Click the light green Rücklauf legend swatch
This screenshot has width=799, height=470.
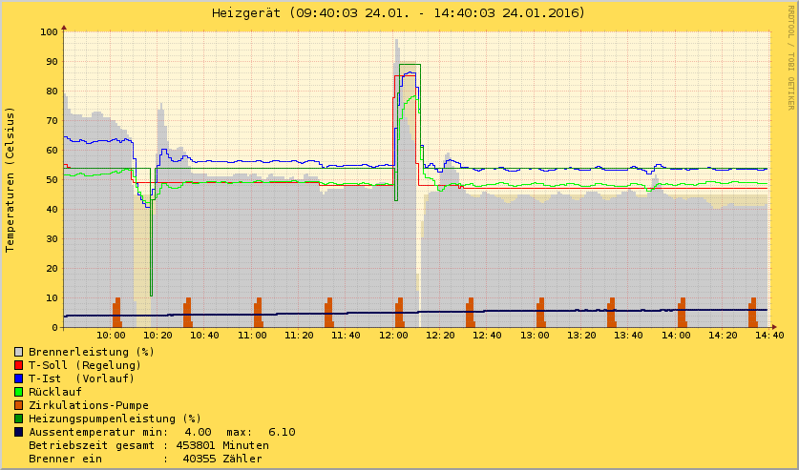click(x=19, y=392)
